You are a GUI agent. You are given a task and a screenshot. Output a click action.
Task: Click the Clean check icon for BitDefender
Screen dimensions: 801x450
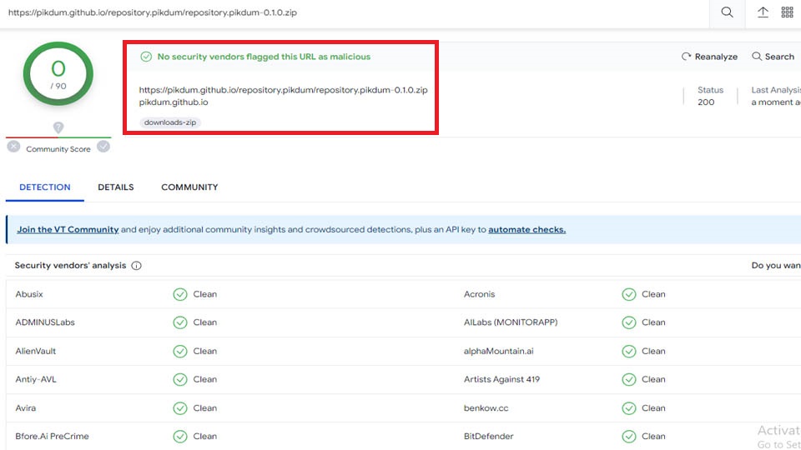click(x=629, y=436)
